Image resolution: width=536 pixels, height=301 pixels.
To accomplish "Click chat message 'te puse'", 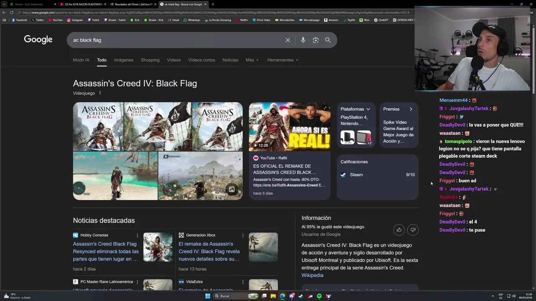I will coord(477,230).
